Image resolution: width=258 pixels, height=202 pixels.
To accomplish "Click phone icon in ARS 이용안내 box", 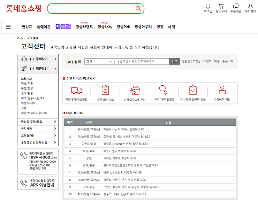I will point(23,183).
